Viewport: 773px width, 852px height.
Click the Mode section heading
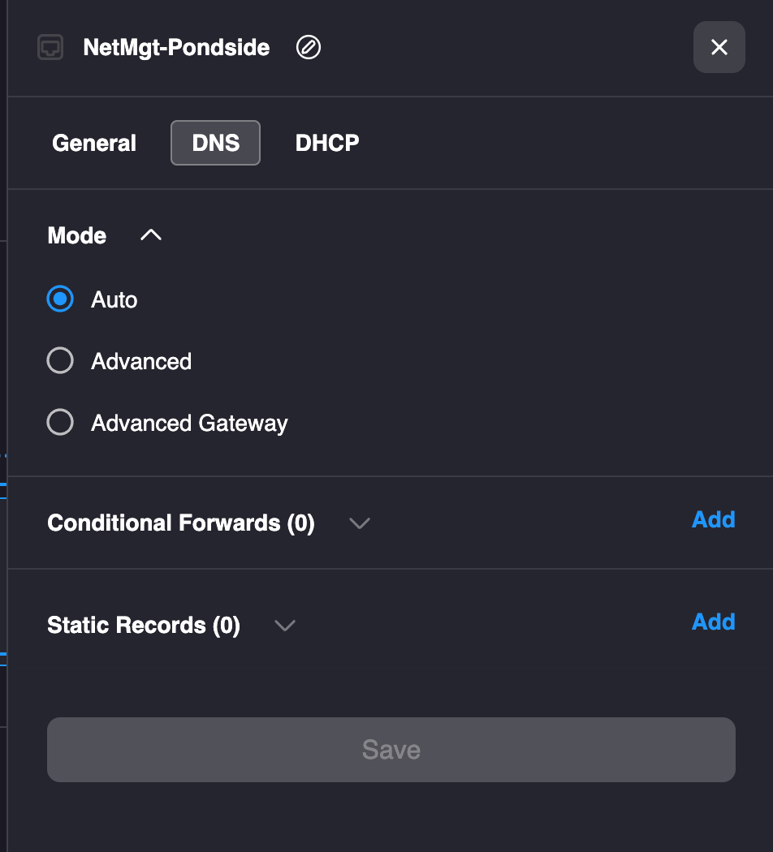(77, 236)
